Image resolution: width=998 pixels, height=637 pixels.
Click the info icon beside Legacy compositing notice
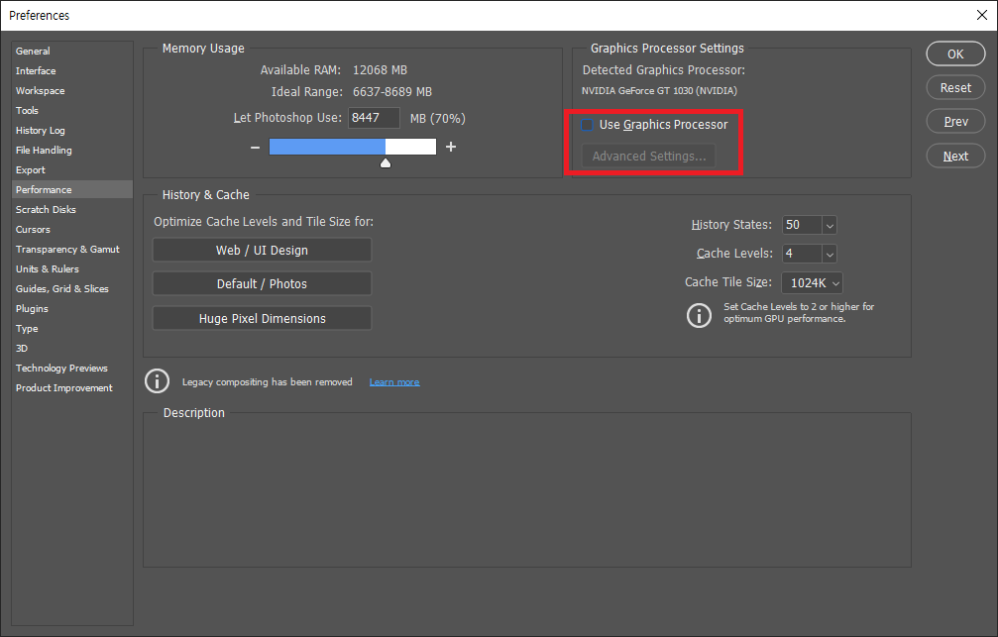click(x=157, y=381)
